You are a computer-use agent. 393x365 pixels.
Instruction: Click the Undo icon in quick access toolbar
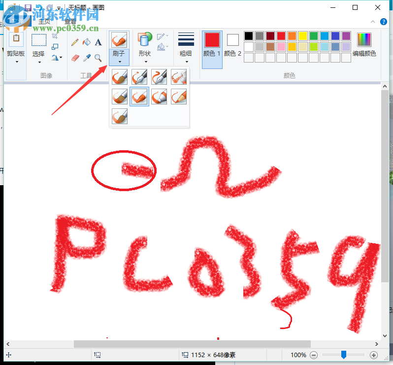tap(39, 8)
